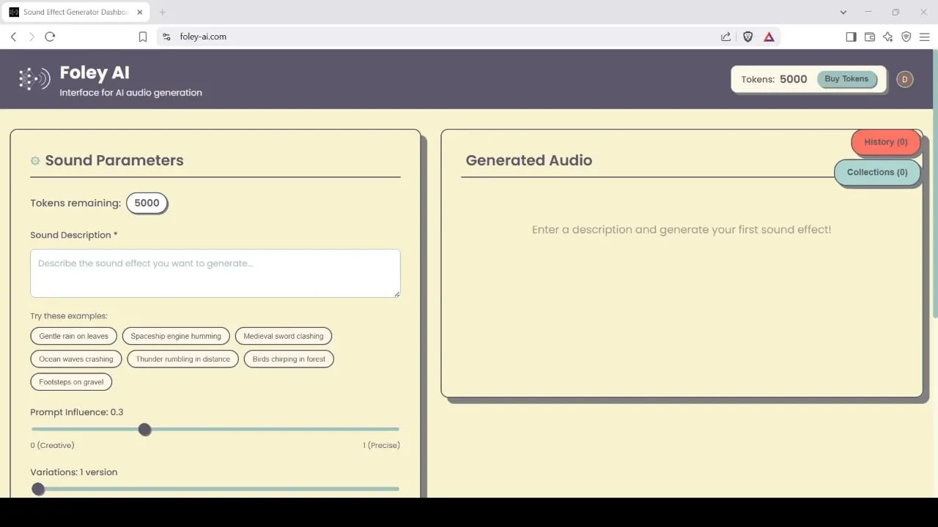Open the user avatar D profile
The height and width of the screenshot is (527, 938).
905,79
